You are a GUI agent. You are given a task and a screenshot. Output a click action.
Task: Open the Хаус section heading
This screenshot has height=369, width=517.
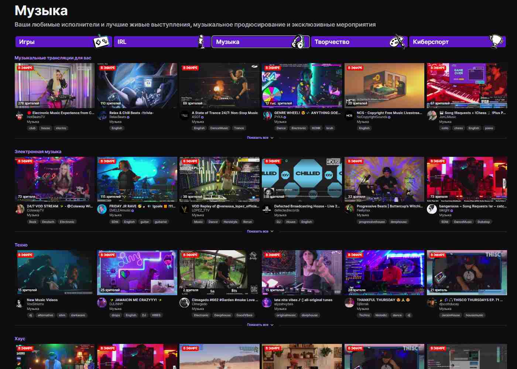[x=20, y=339]
